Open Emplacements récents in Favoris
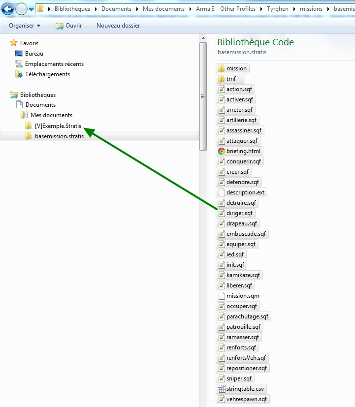The height and width of the screenshot is (407, 355). [54, 64]
